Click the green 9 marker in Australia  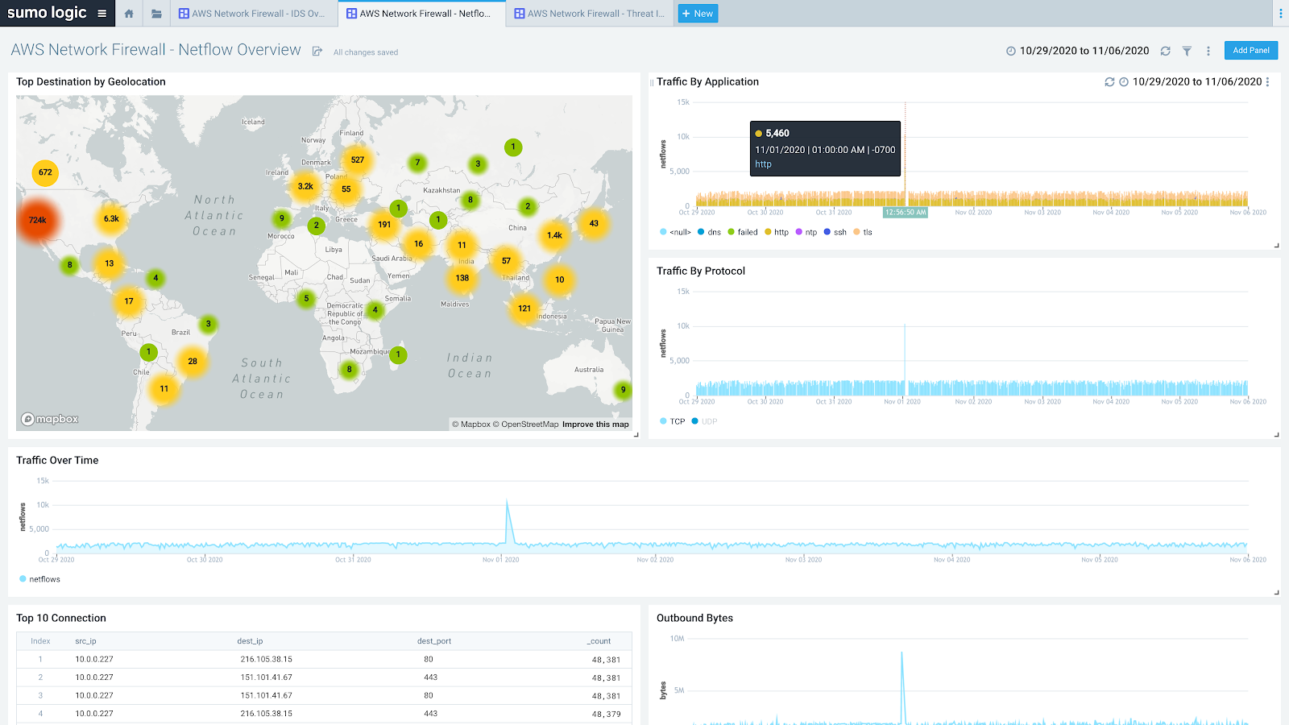[x=623, y=390]
